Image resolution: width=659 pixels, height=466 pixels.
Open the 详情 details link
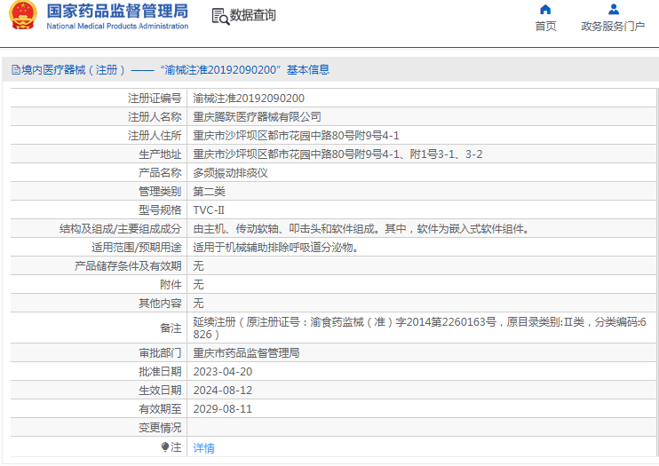tap(204, 448)
